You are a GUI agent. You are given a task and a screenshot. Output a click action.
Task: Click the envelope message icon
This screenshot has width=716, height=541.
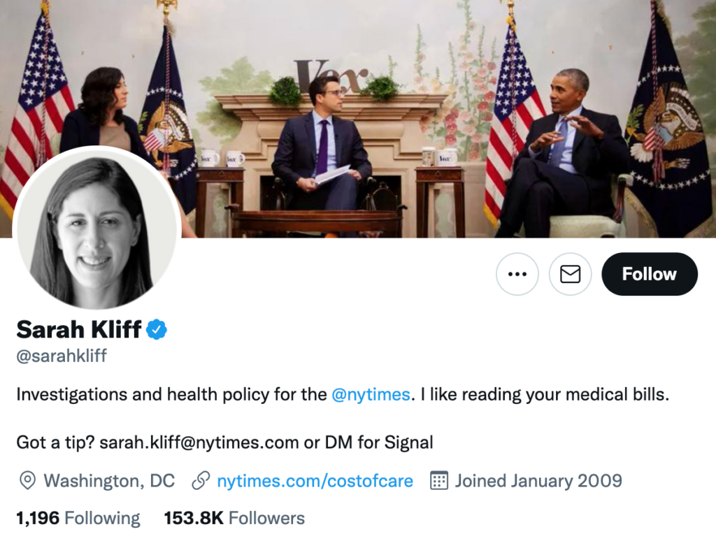pyautogui.click(x=571, y=274)
